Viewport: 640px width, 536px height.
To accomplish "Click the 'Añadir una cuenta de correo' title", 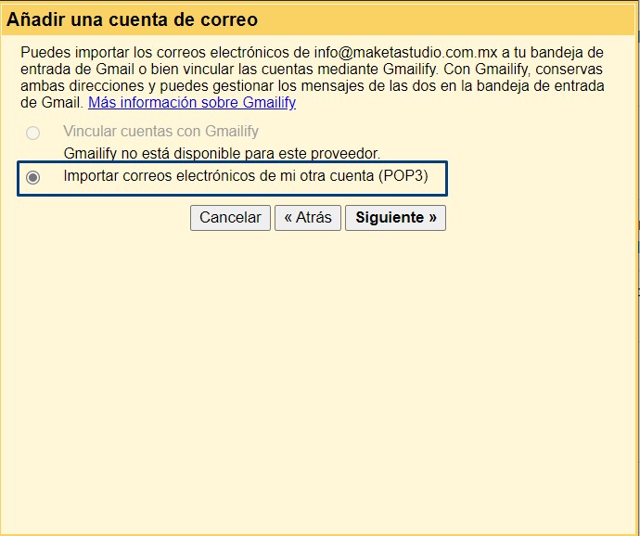I will click(x=133, y=19).
